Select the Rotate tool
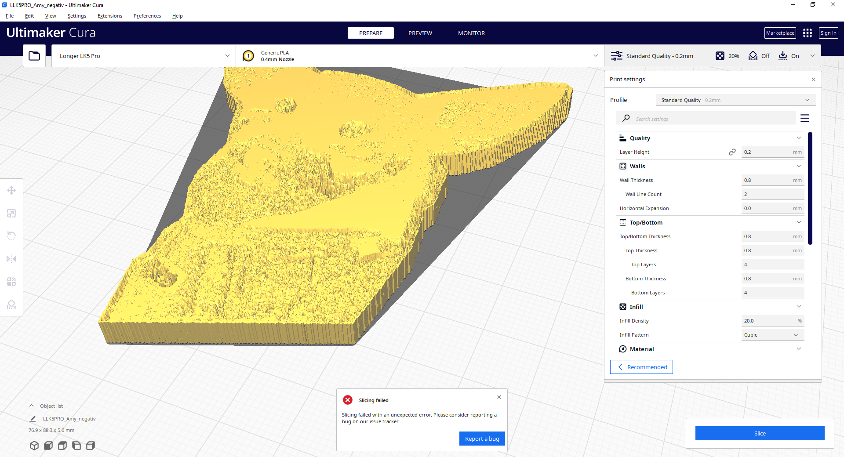 (11, 236)
